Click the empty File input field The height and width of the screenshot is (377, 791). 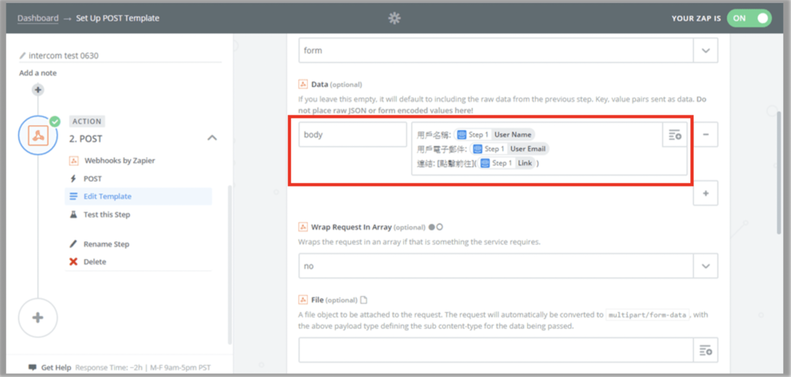pyautogui.click(x=496, y=350)
